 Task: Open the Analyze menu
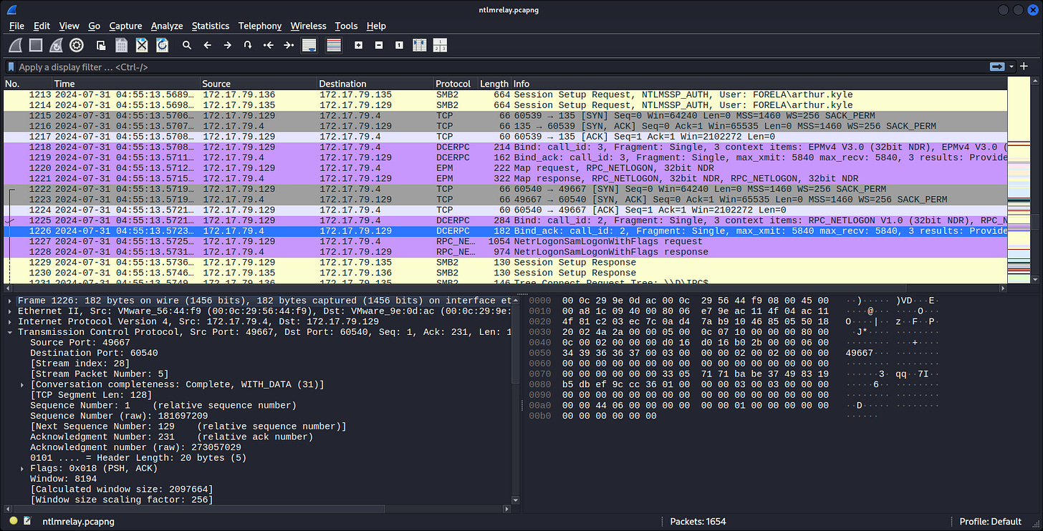click(166, 26)
